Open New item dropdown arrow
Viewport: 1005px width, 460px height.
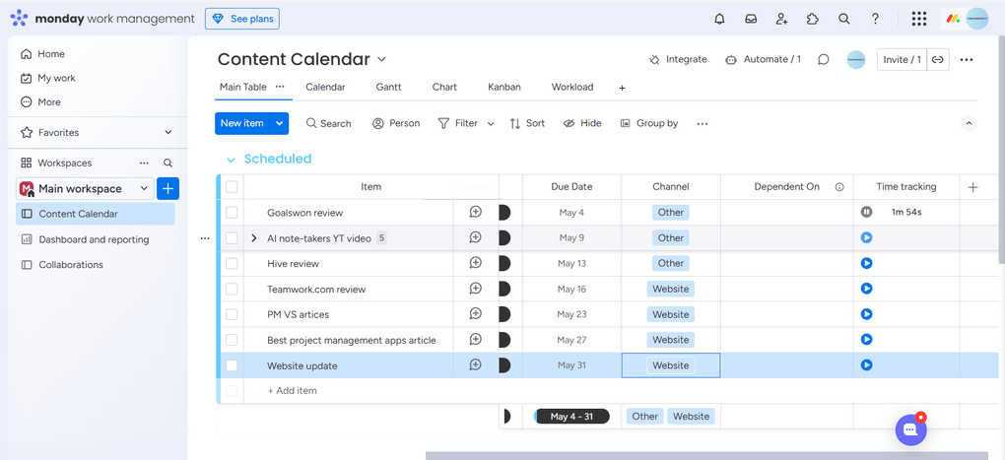280,124
